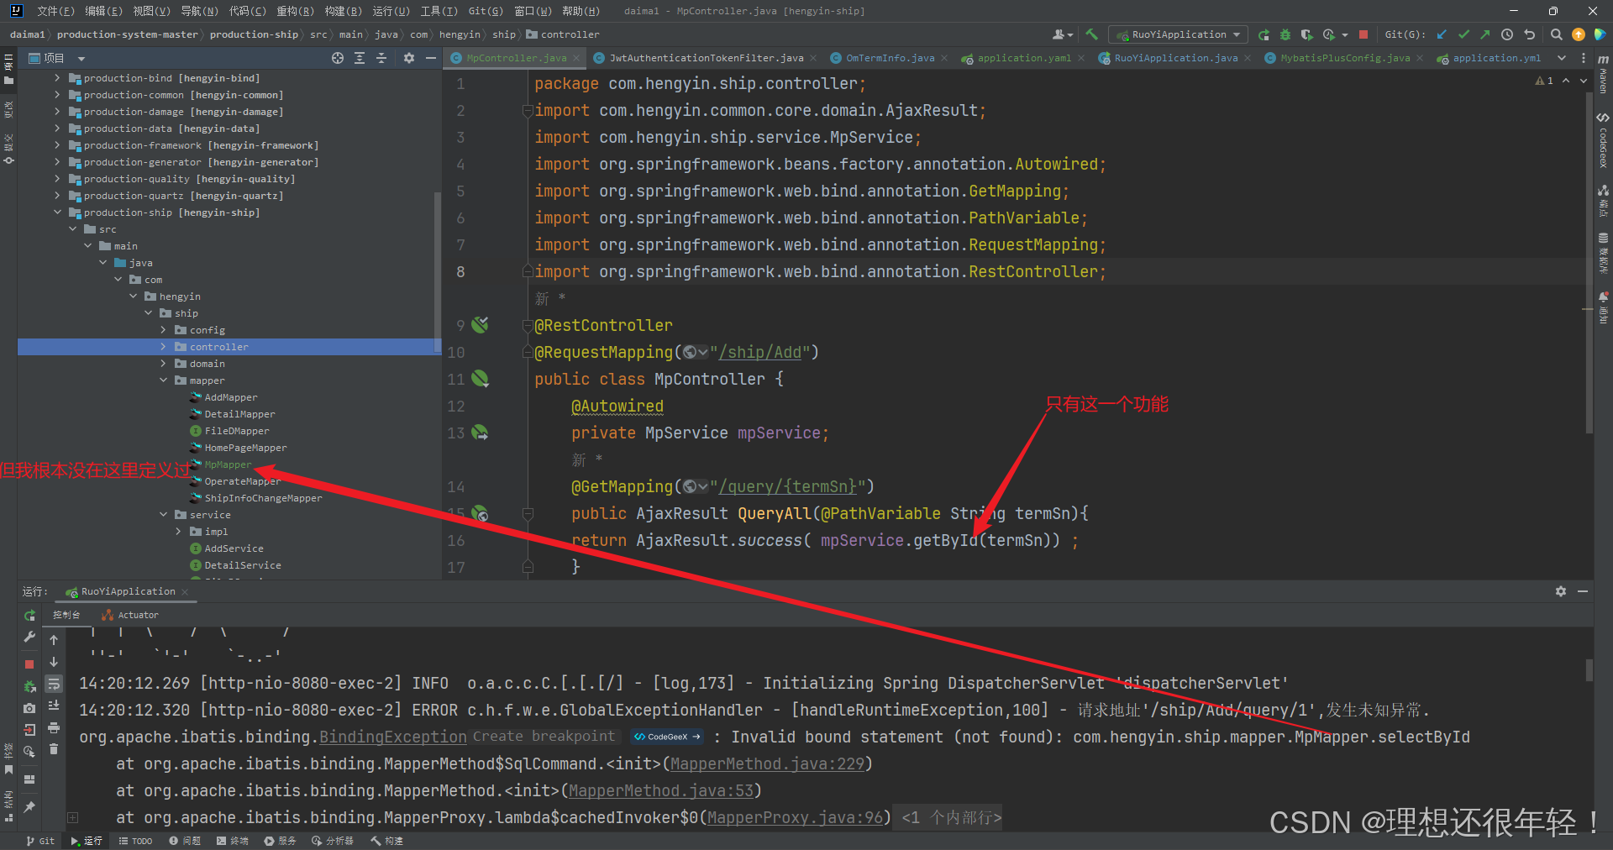Rerun RuoYiApplication from the top toolbar
The height and width of the screenshot is (850, 1613).
pos(1264,34)
